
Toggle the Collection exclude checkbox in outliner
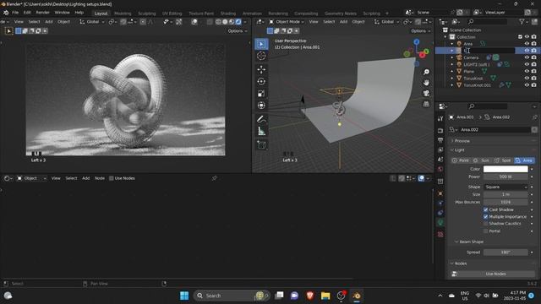point(520,37)
